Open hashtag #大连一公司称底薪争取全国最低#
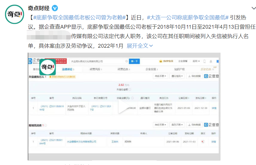Image resolution: width=256 pixels, height=165 pixels. pos(188,18)
